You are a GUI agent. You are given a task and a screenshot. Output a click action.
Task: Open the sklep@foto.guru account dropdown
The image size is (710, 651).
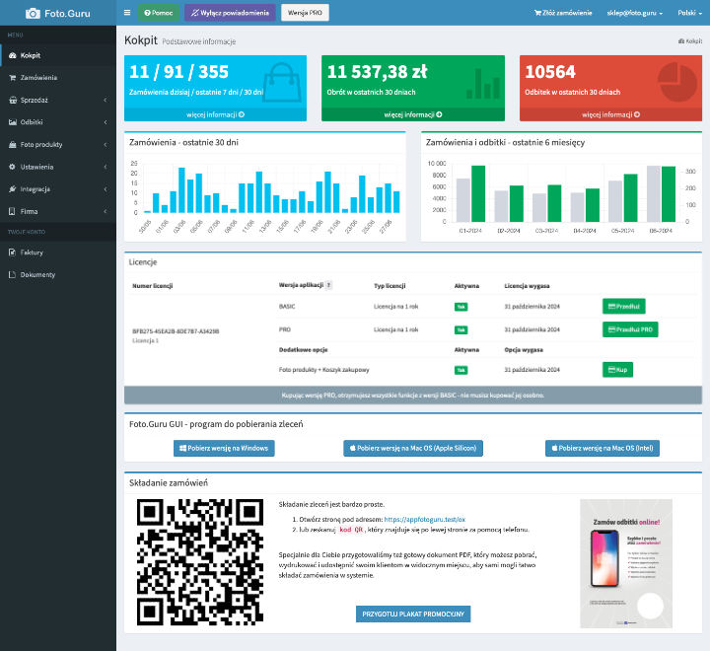pos(635,13)
